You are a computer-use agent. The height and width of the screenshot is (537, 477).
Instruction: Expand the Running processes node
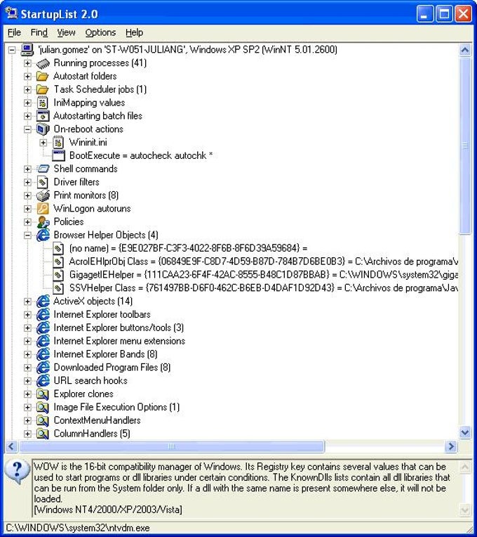pyautogui.click(x=27, y=63)
